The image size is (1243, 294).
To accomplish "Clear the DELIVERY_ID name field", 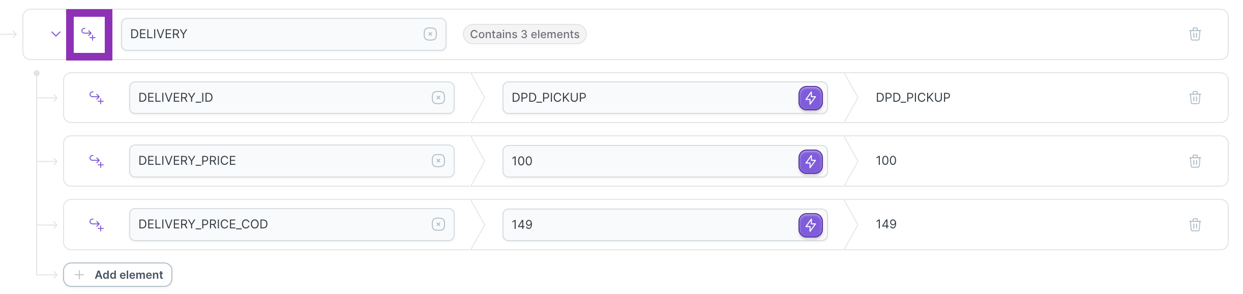I will point(438,98).
